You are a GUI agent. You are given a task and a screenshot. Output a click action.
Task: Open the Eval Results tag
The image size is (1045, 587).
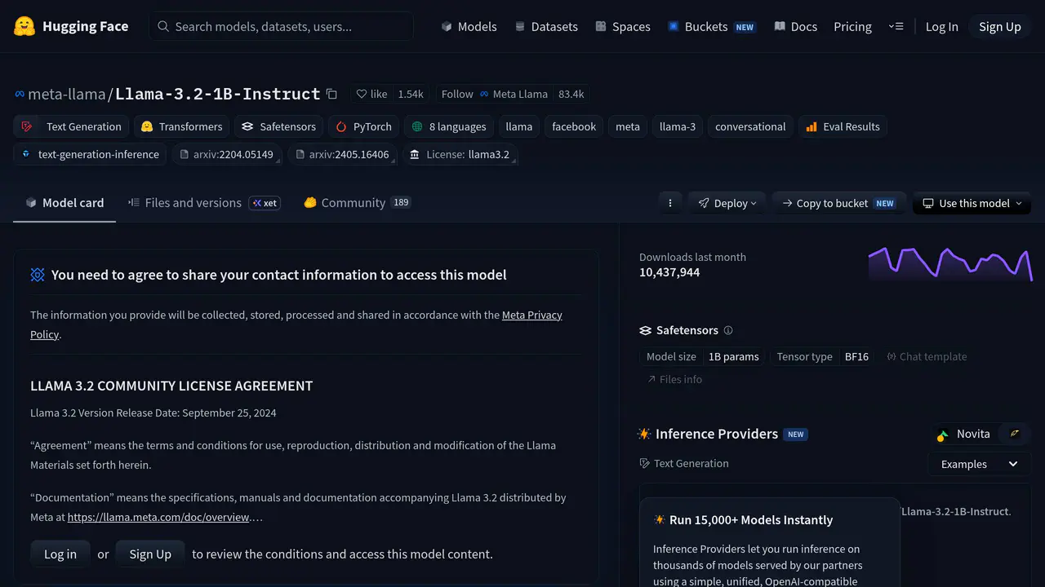coord(843,126)
